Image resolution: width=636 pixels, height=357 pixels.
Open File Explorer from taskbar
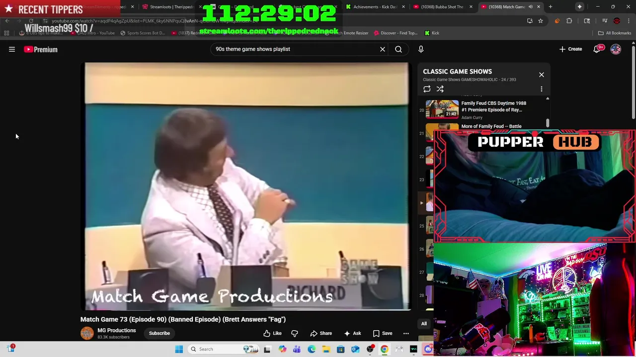[x=326, y=349]
